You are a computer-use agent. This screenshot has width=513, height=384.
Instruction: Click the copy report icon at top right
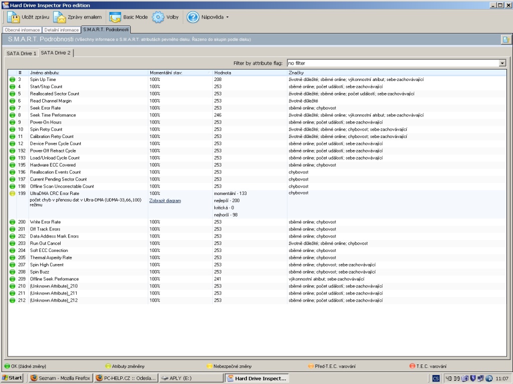pyautogui.click(x=505, y=39)
